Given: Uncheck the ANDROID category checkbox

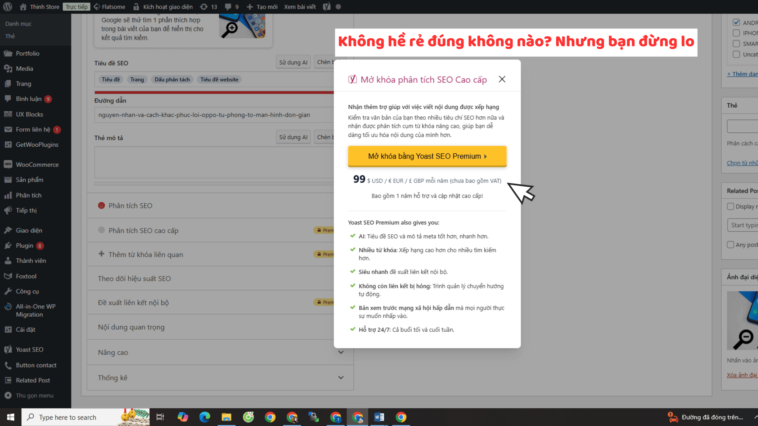Looking at the screenshot, I should click(x=736, y=22).
